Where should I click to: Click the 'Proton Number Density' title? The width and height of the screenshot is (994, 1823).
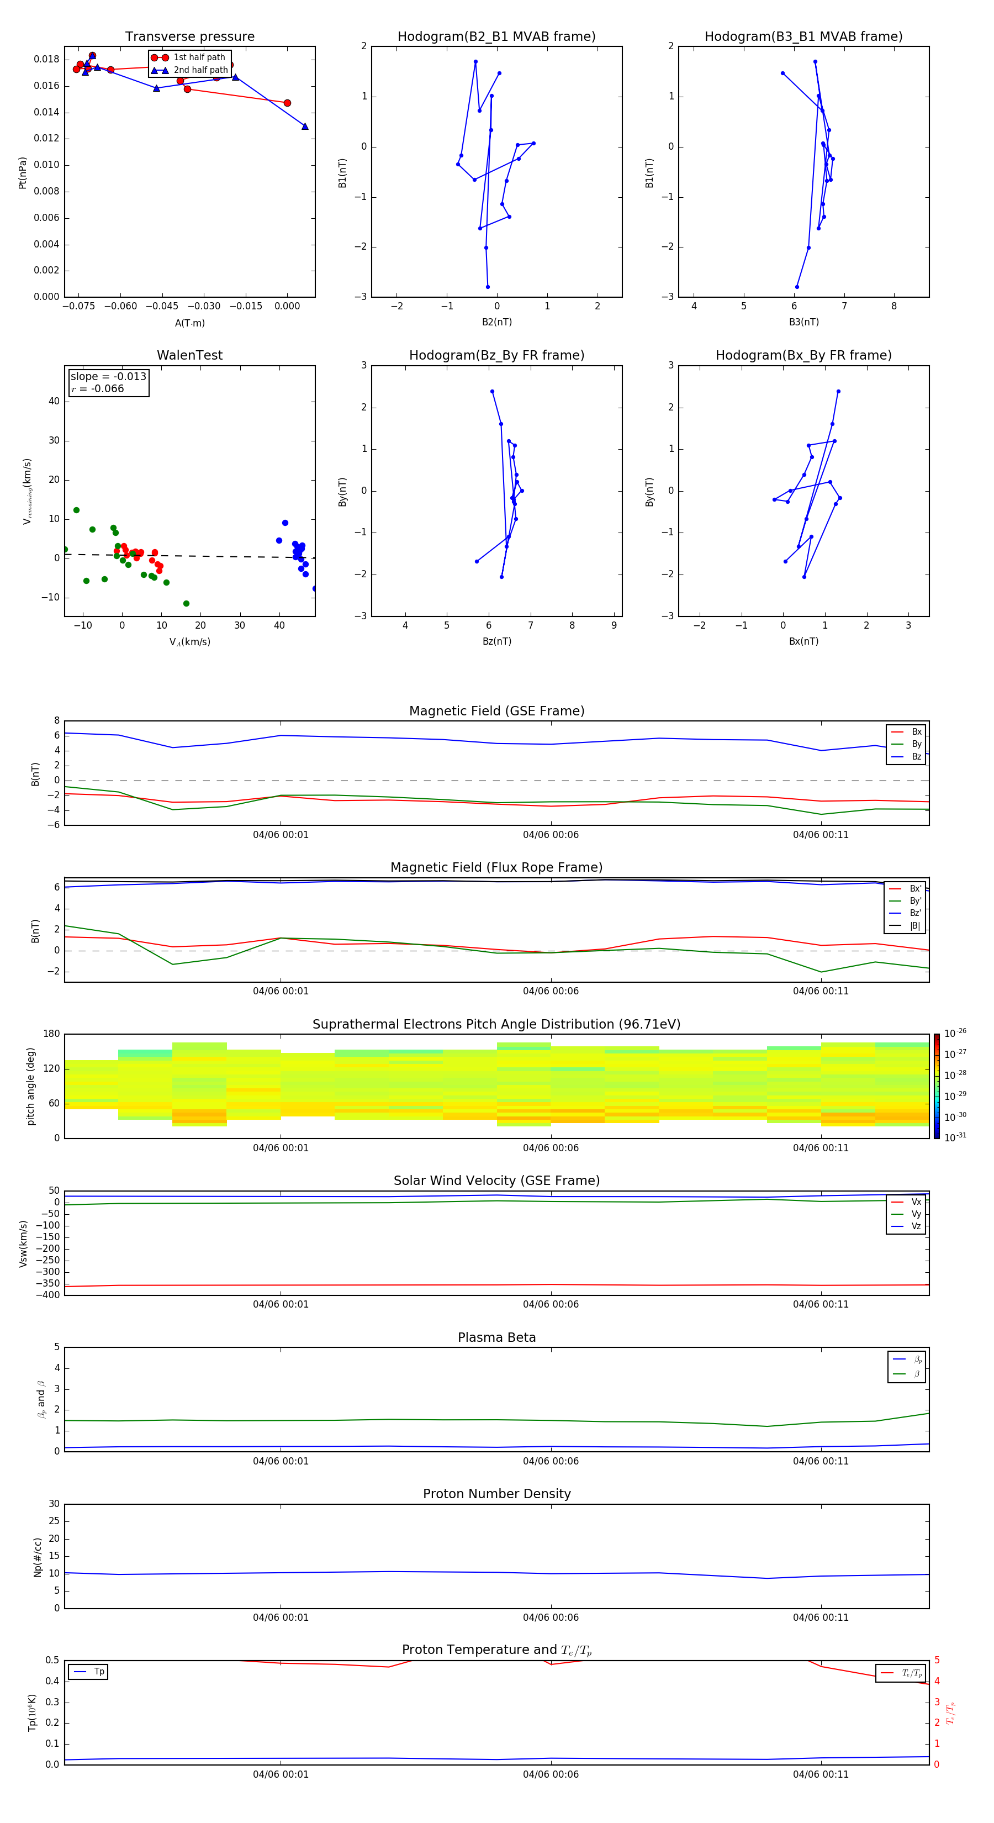coord(496,1494)
